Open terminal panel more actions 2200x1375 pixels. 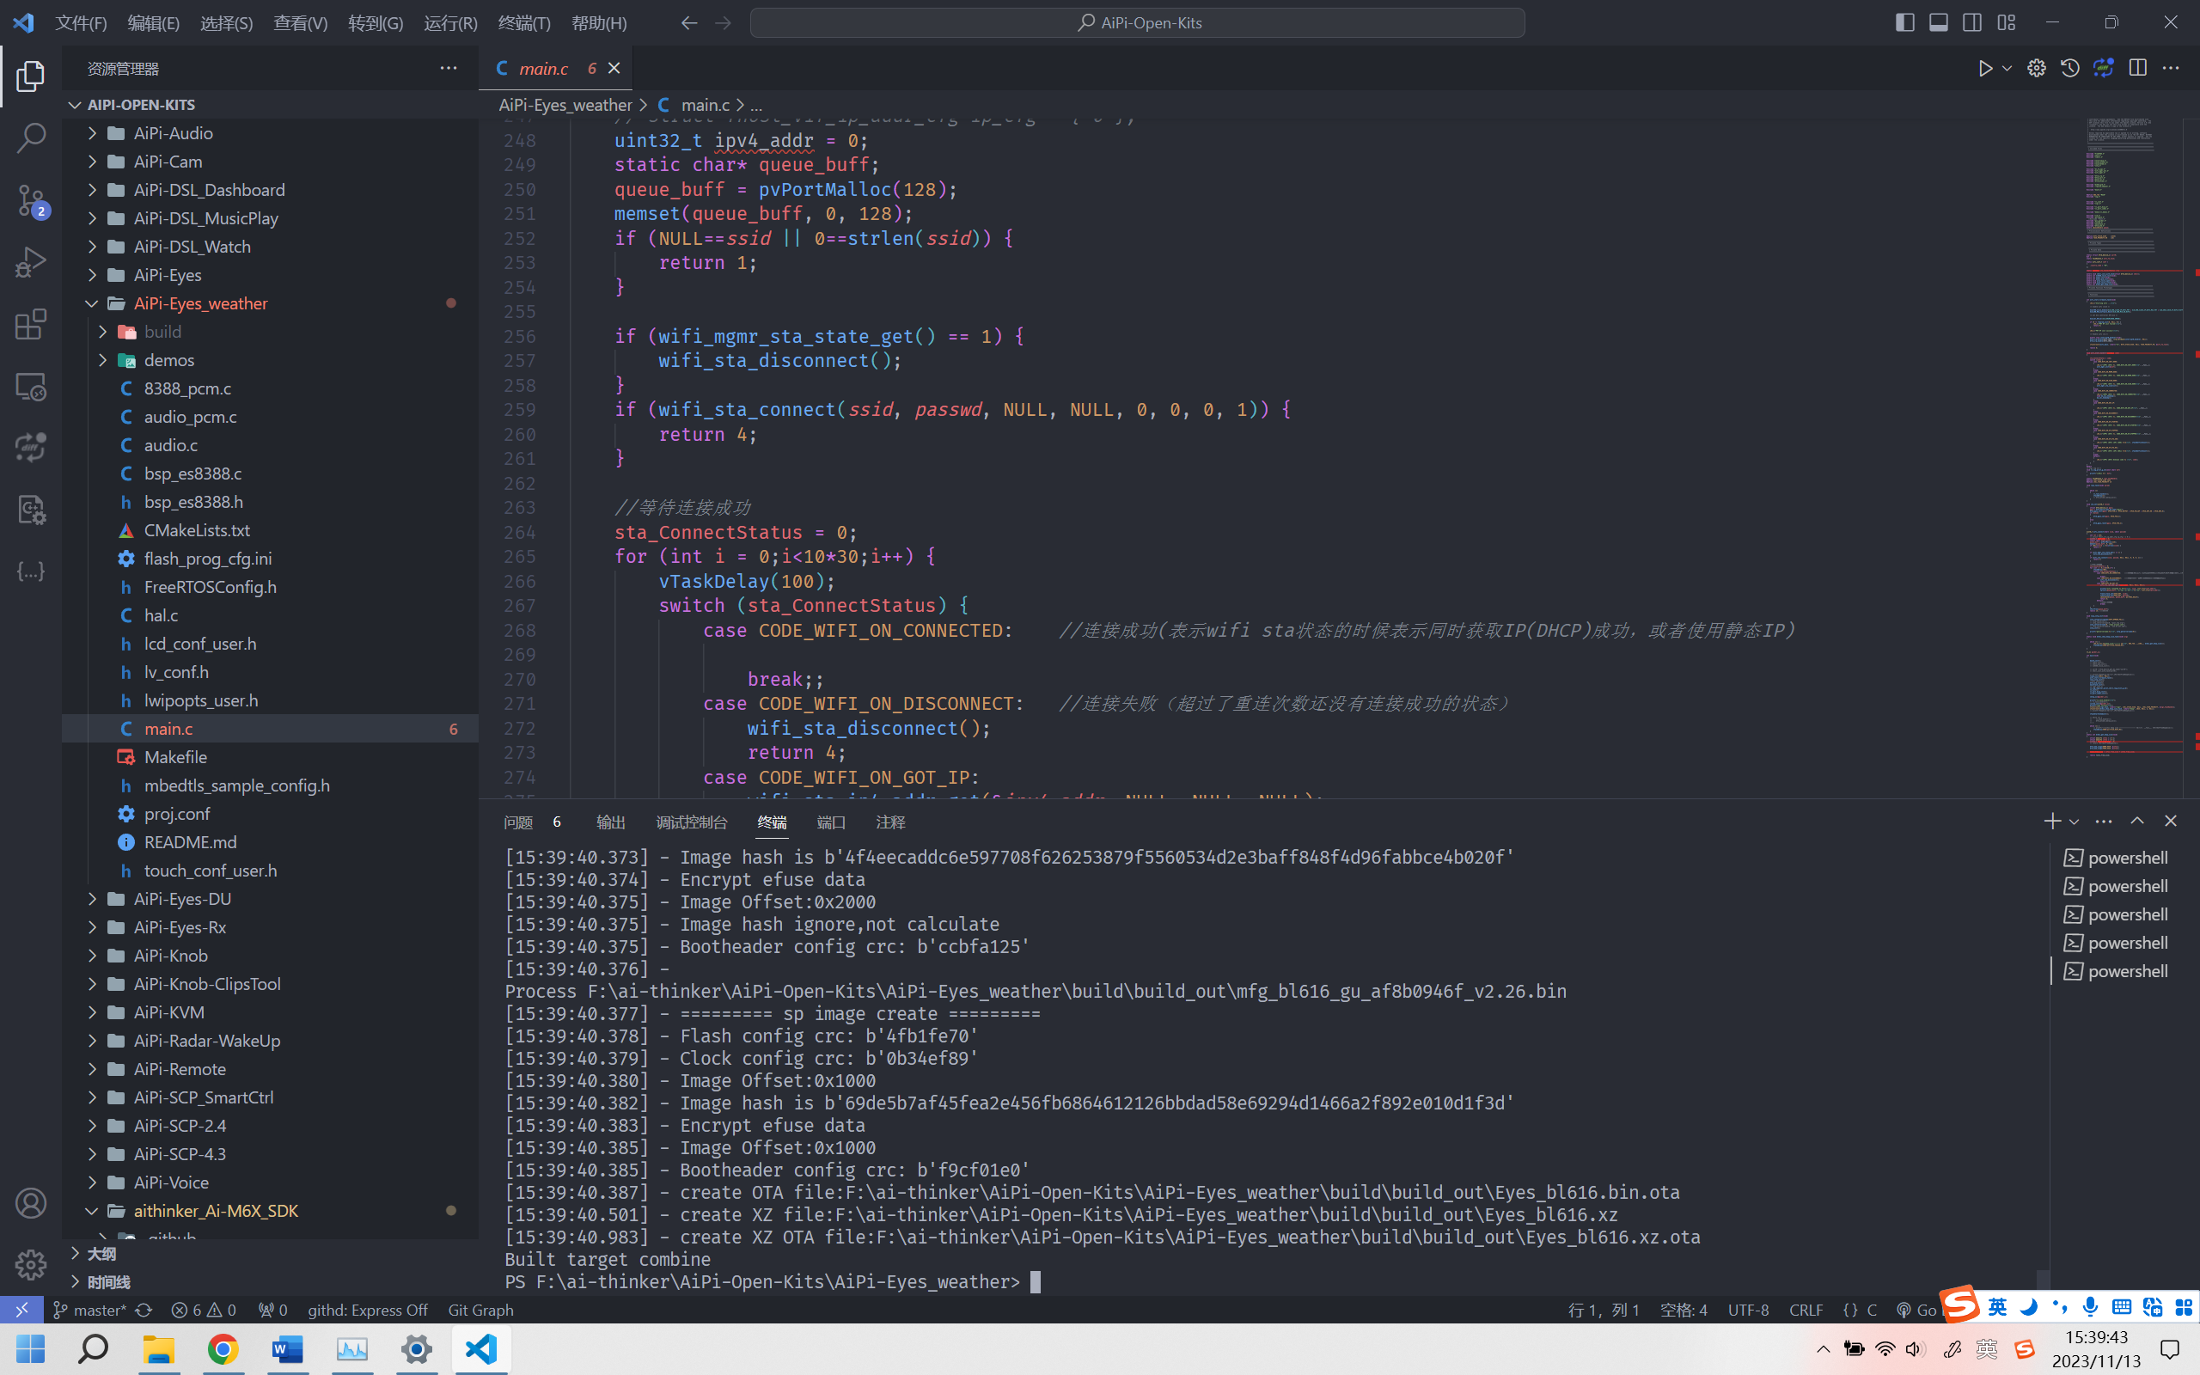[2104, 822]
